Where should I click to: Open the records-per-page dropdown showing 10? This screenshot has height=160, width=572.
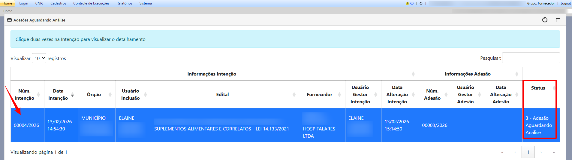click(x=39, y=58)
